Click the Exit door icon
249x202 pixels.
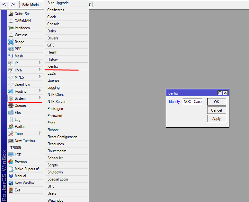[x=11, y=190]
